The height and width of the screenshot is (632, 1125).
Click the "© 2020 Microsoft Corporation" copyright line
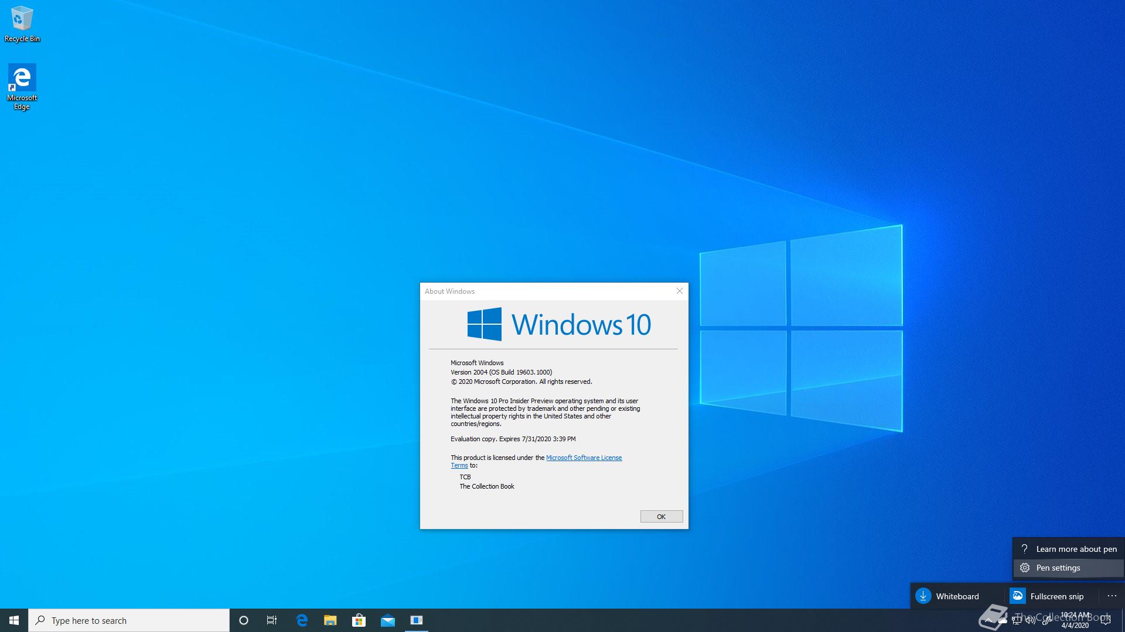coord(521,382)
